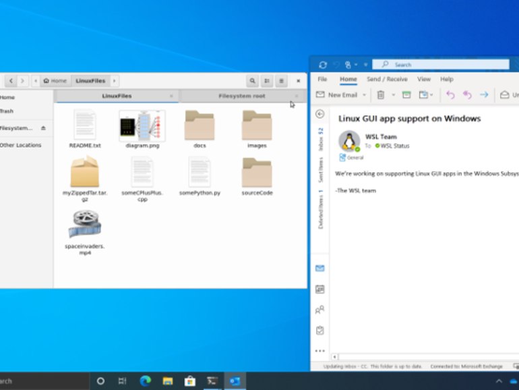Open the README.txt file
This screenshot has height=390, width=519.
(85, 129)
